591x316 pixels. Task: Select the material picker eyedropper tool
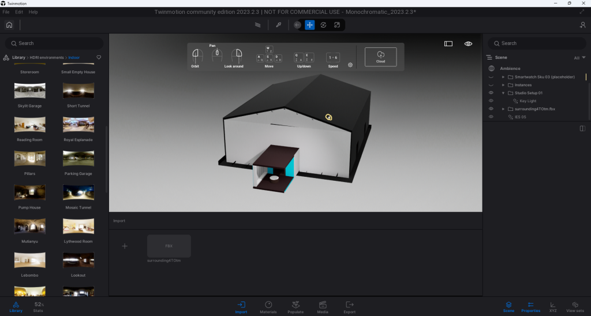[278, 25]
